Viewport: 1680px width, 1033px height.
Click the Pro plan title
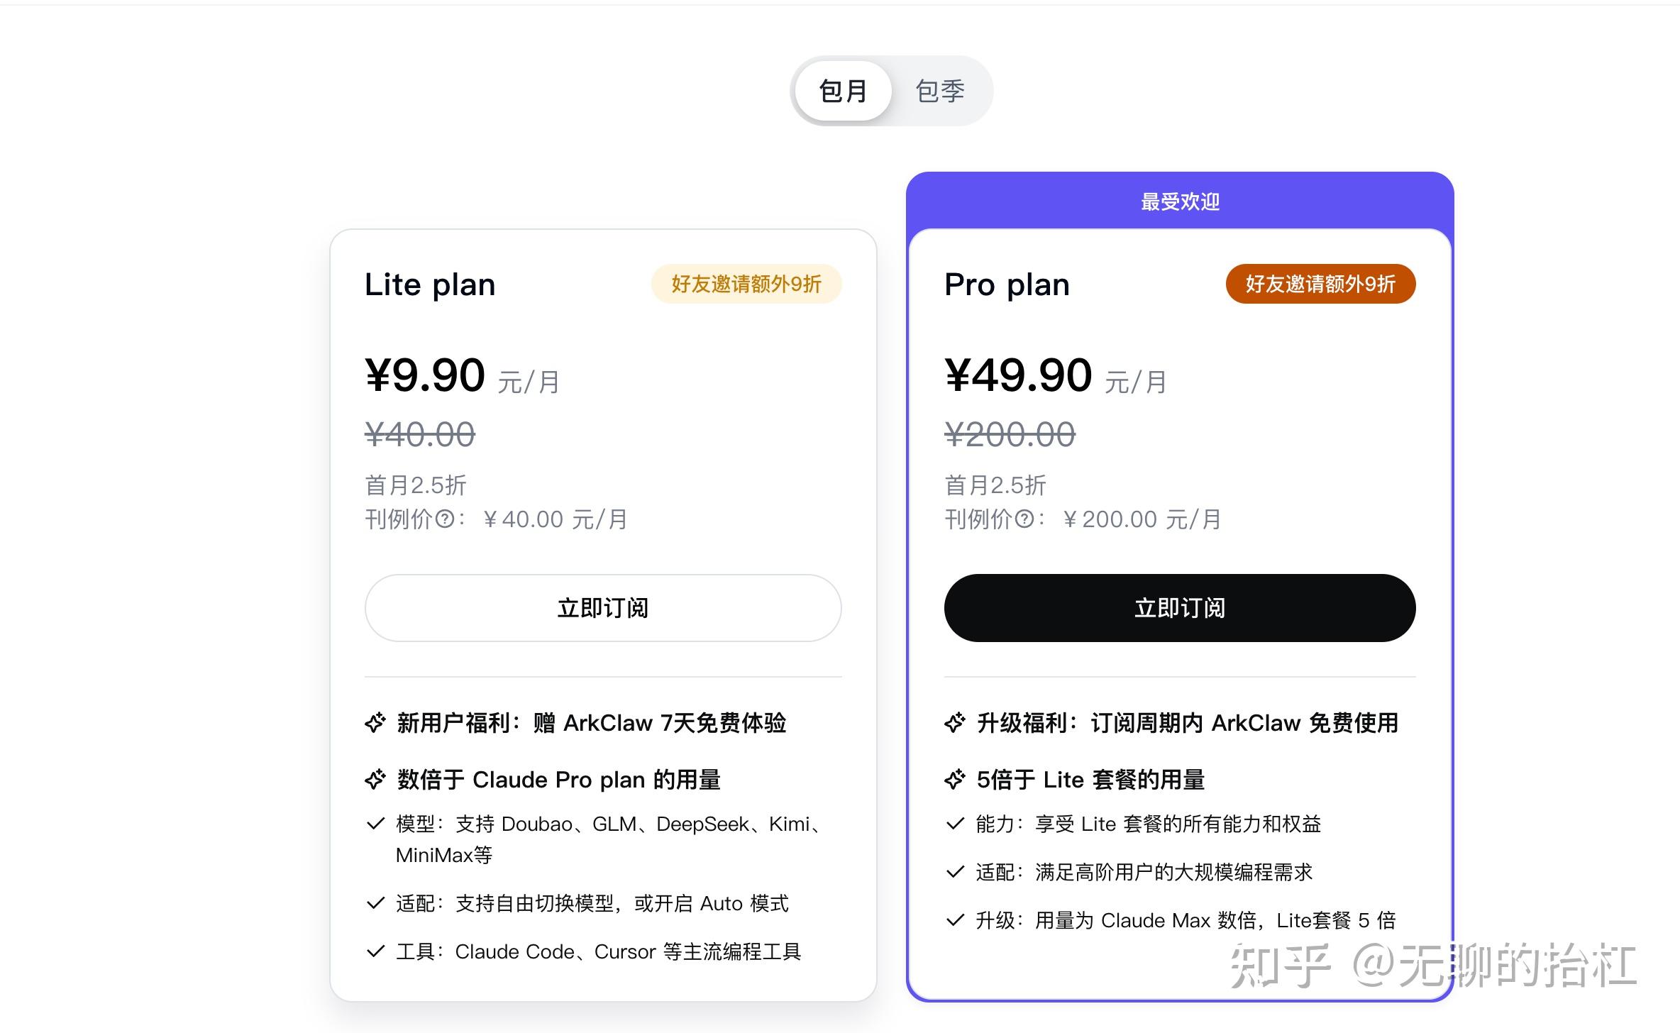1007,285
